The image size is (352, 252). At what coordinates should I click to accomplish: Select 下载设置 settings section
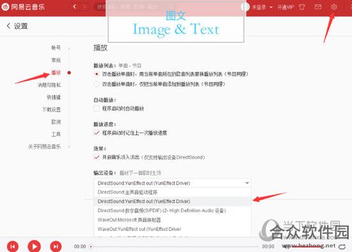51,110
